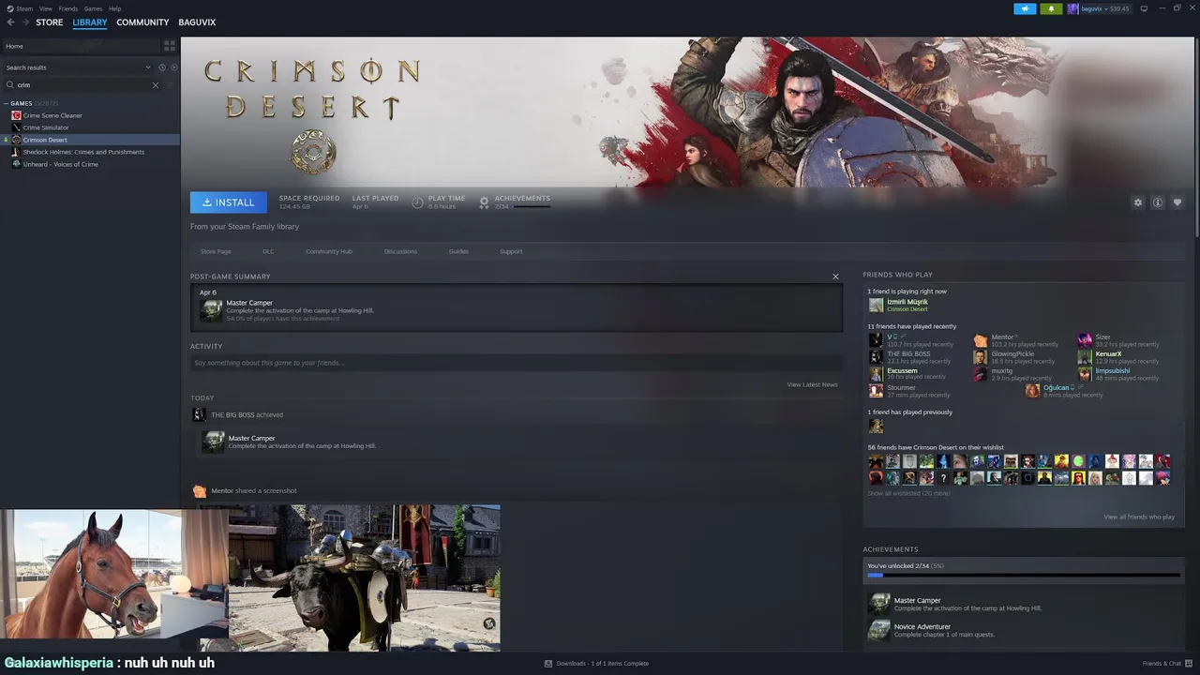Open the Help menu
Screen dimensions: 1200x675
(x=114, y=8)
